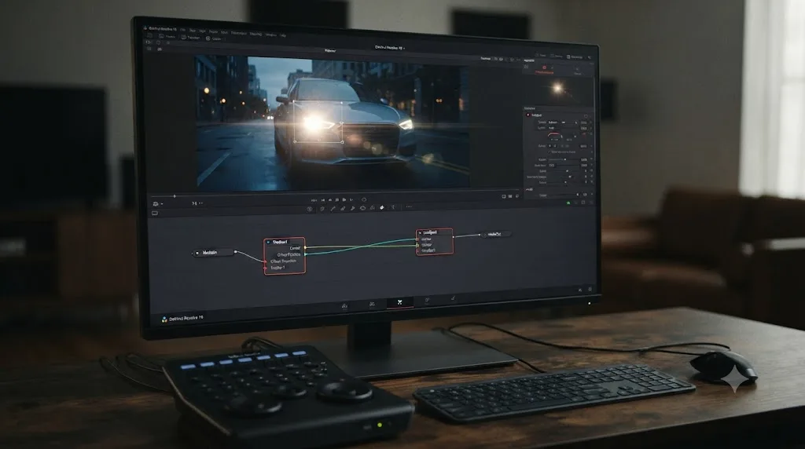
Task: Click the DaVinci Resolve label at bottom left
Action: 182,318
